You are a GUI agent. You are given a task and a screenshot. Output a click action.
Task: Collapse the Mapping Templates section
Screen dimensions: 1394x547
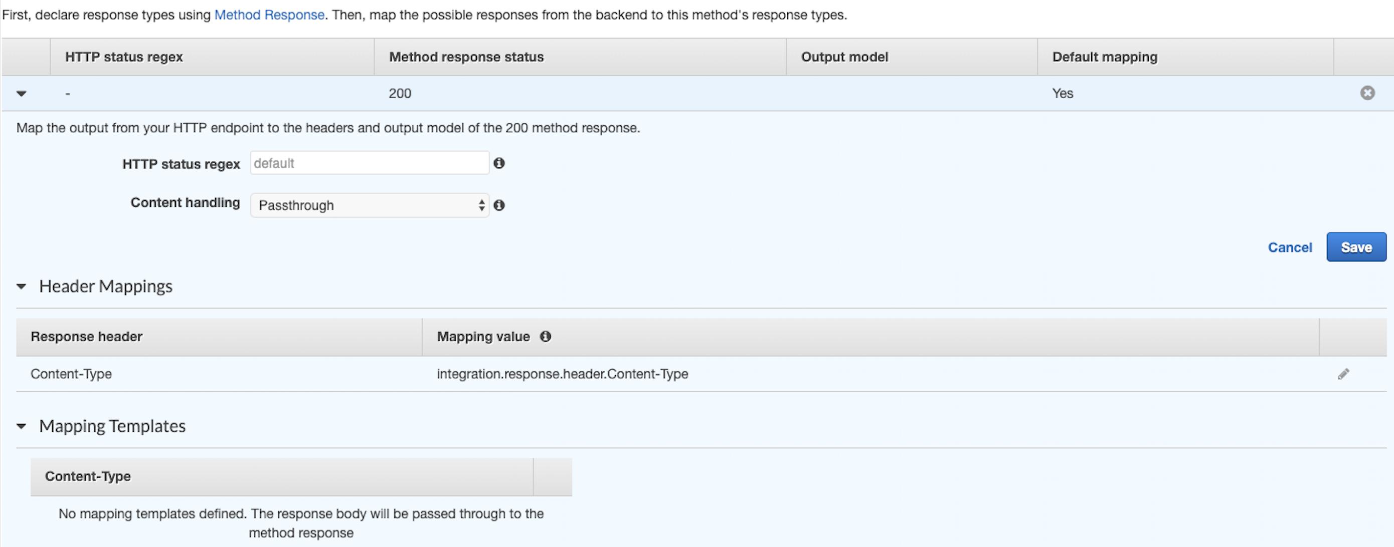22,426
